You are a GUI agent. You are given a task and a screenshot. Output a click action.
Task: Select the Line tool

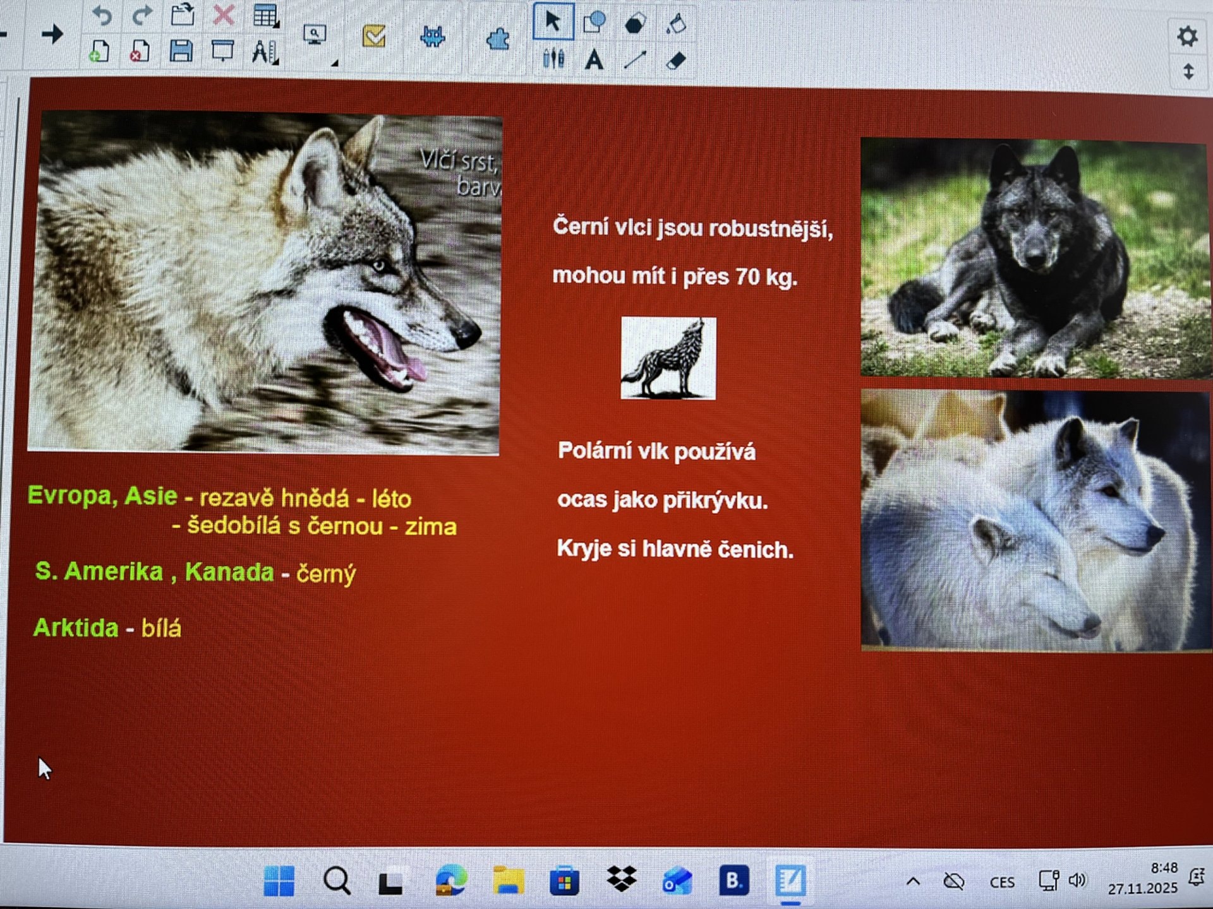coord(635,60)
